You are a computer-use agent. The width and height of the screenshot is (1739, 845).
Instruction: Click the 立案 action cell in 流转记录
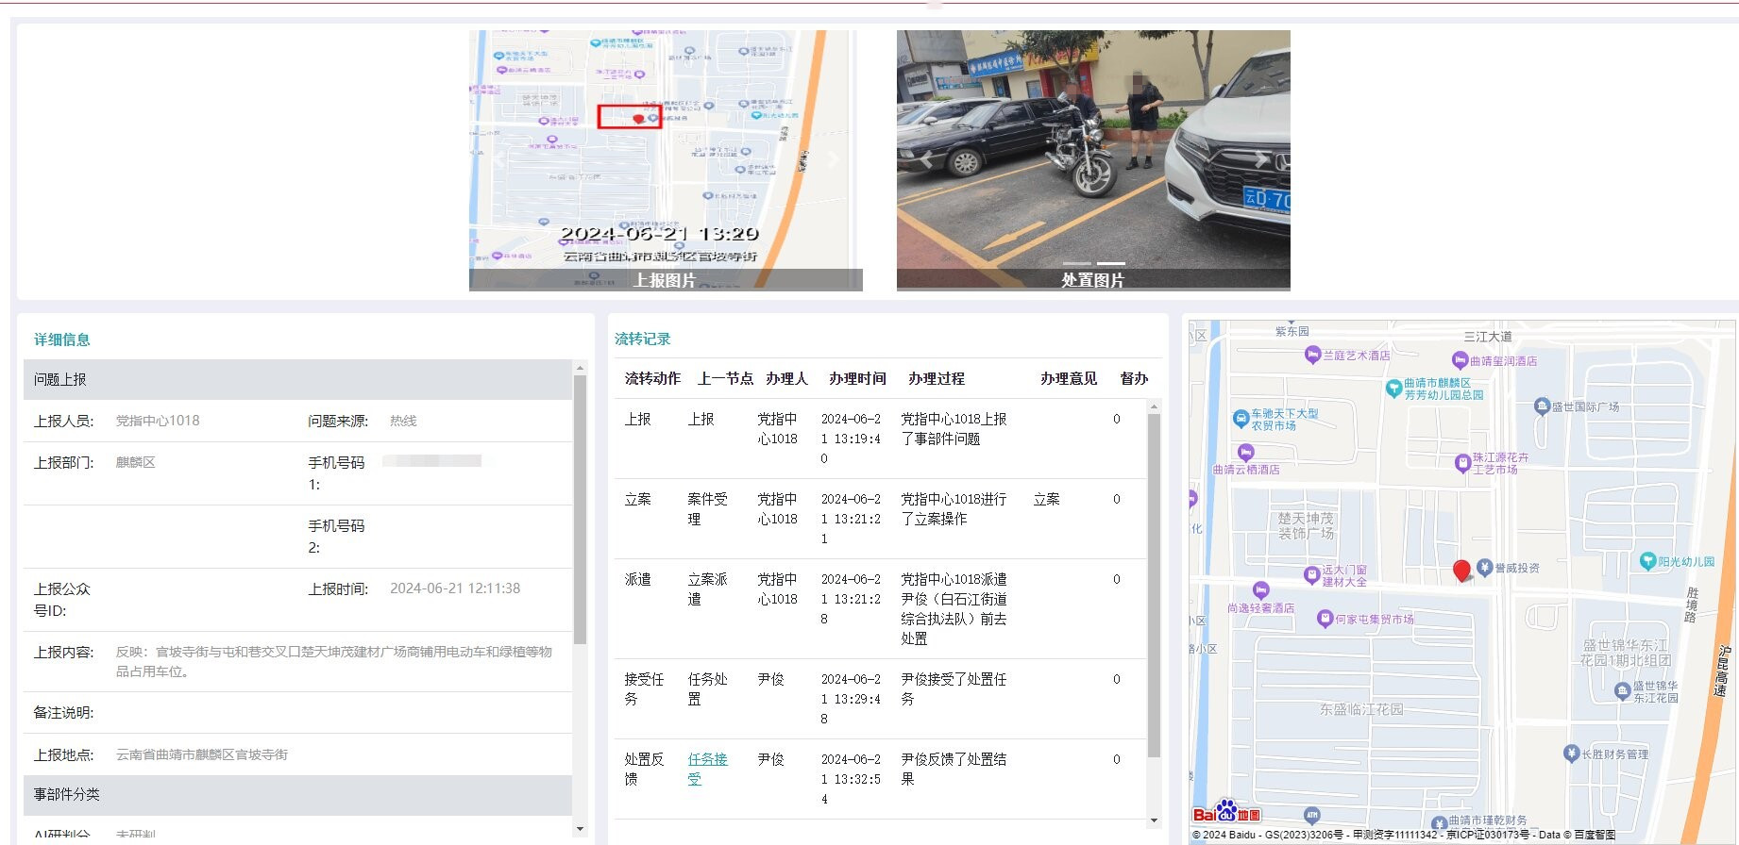coord(637,499)
